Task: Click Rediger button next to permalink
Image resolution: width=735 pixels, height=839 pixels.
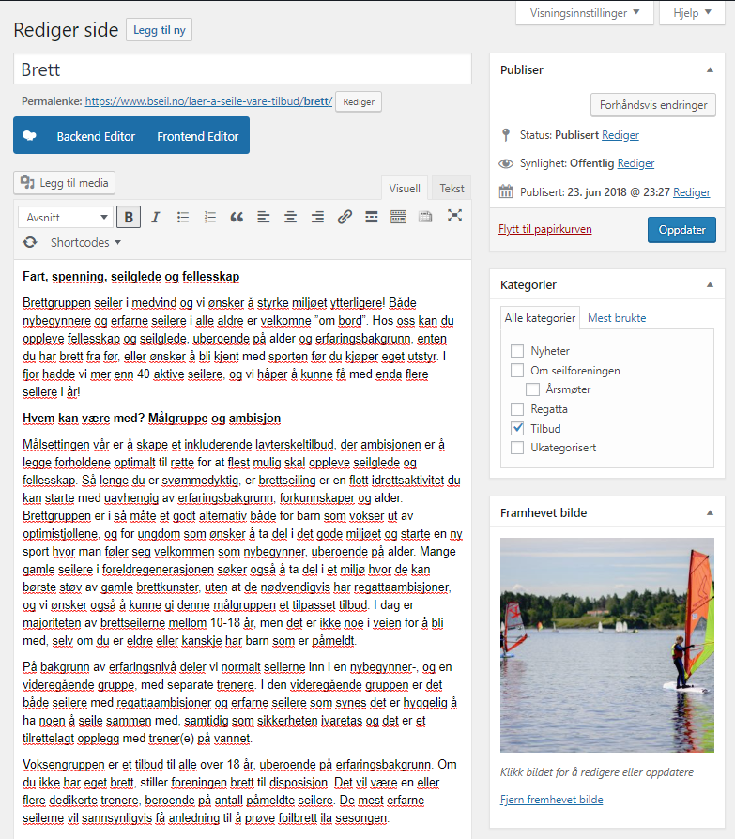Action: [359, 101]
